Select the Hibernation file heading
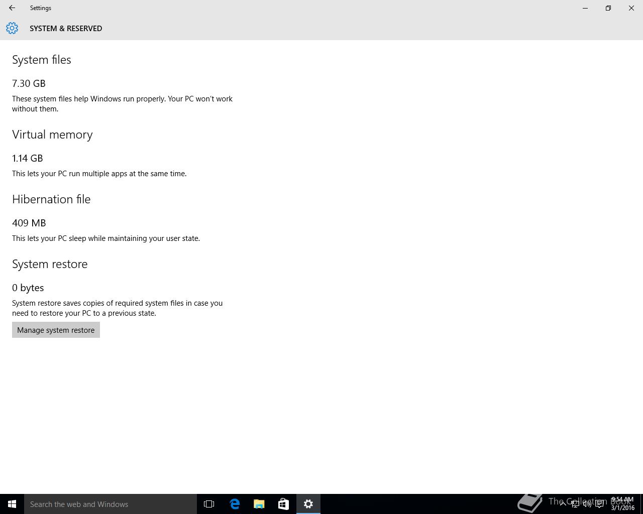This screenshot has width=643, height=514. [x=51, y=199]
